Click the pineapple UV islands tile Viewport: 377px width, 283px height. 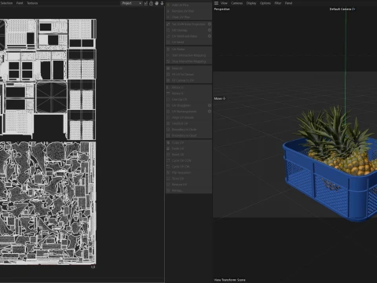point(48,203)
